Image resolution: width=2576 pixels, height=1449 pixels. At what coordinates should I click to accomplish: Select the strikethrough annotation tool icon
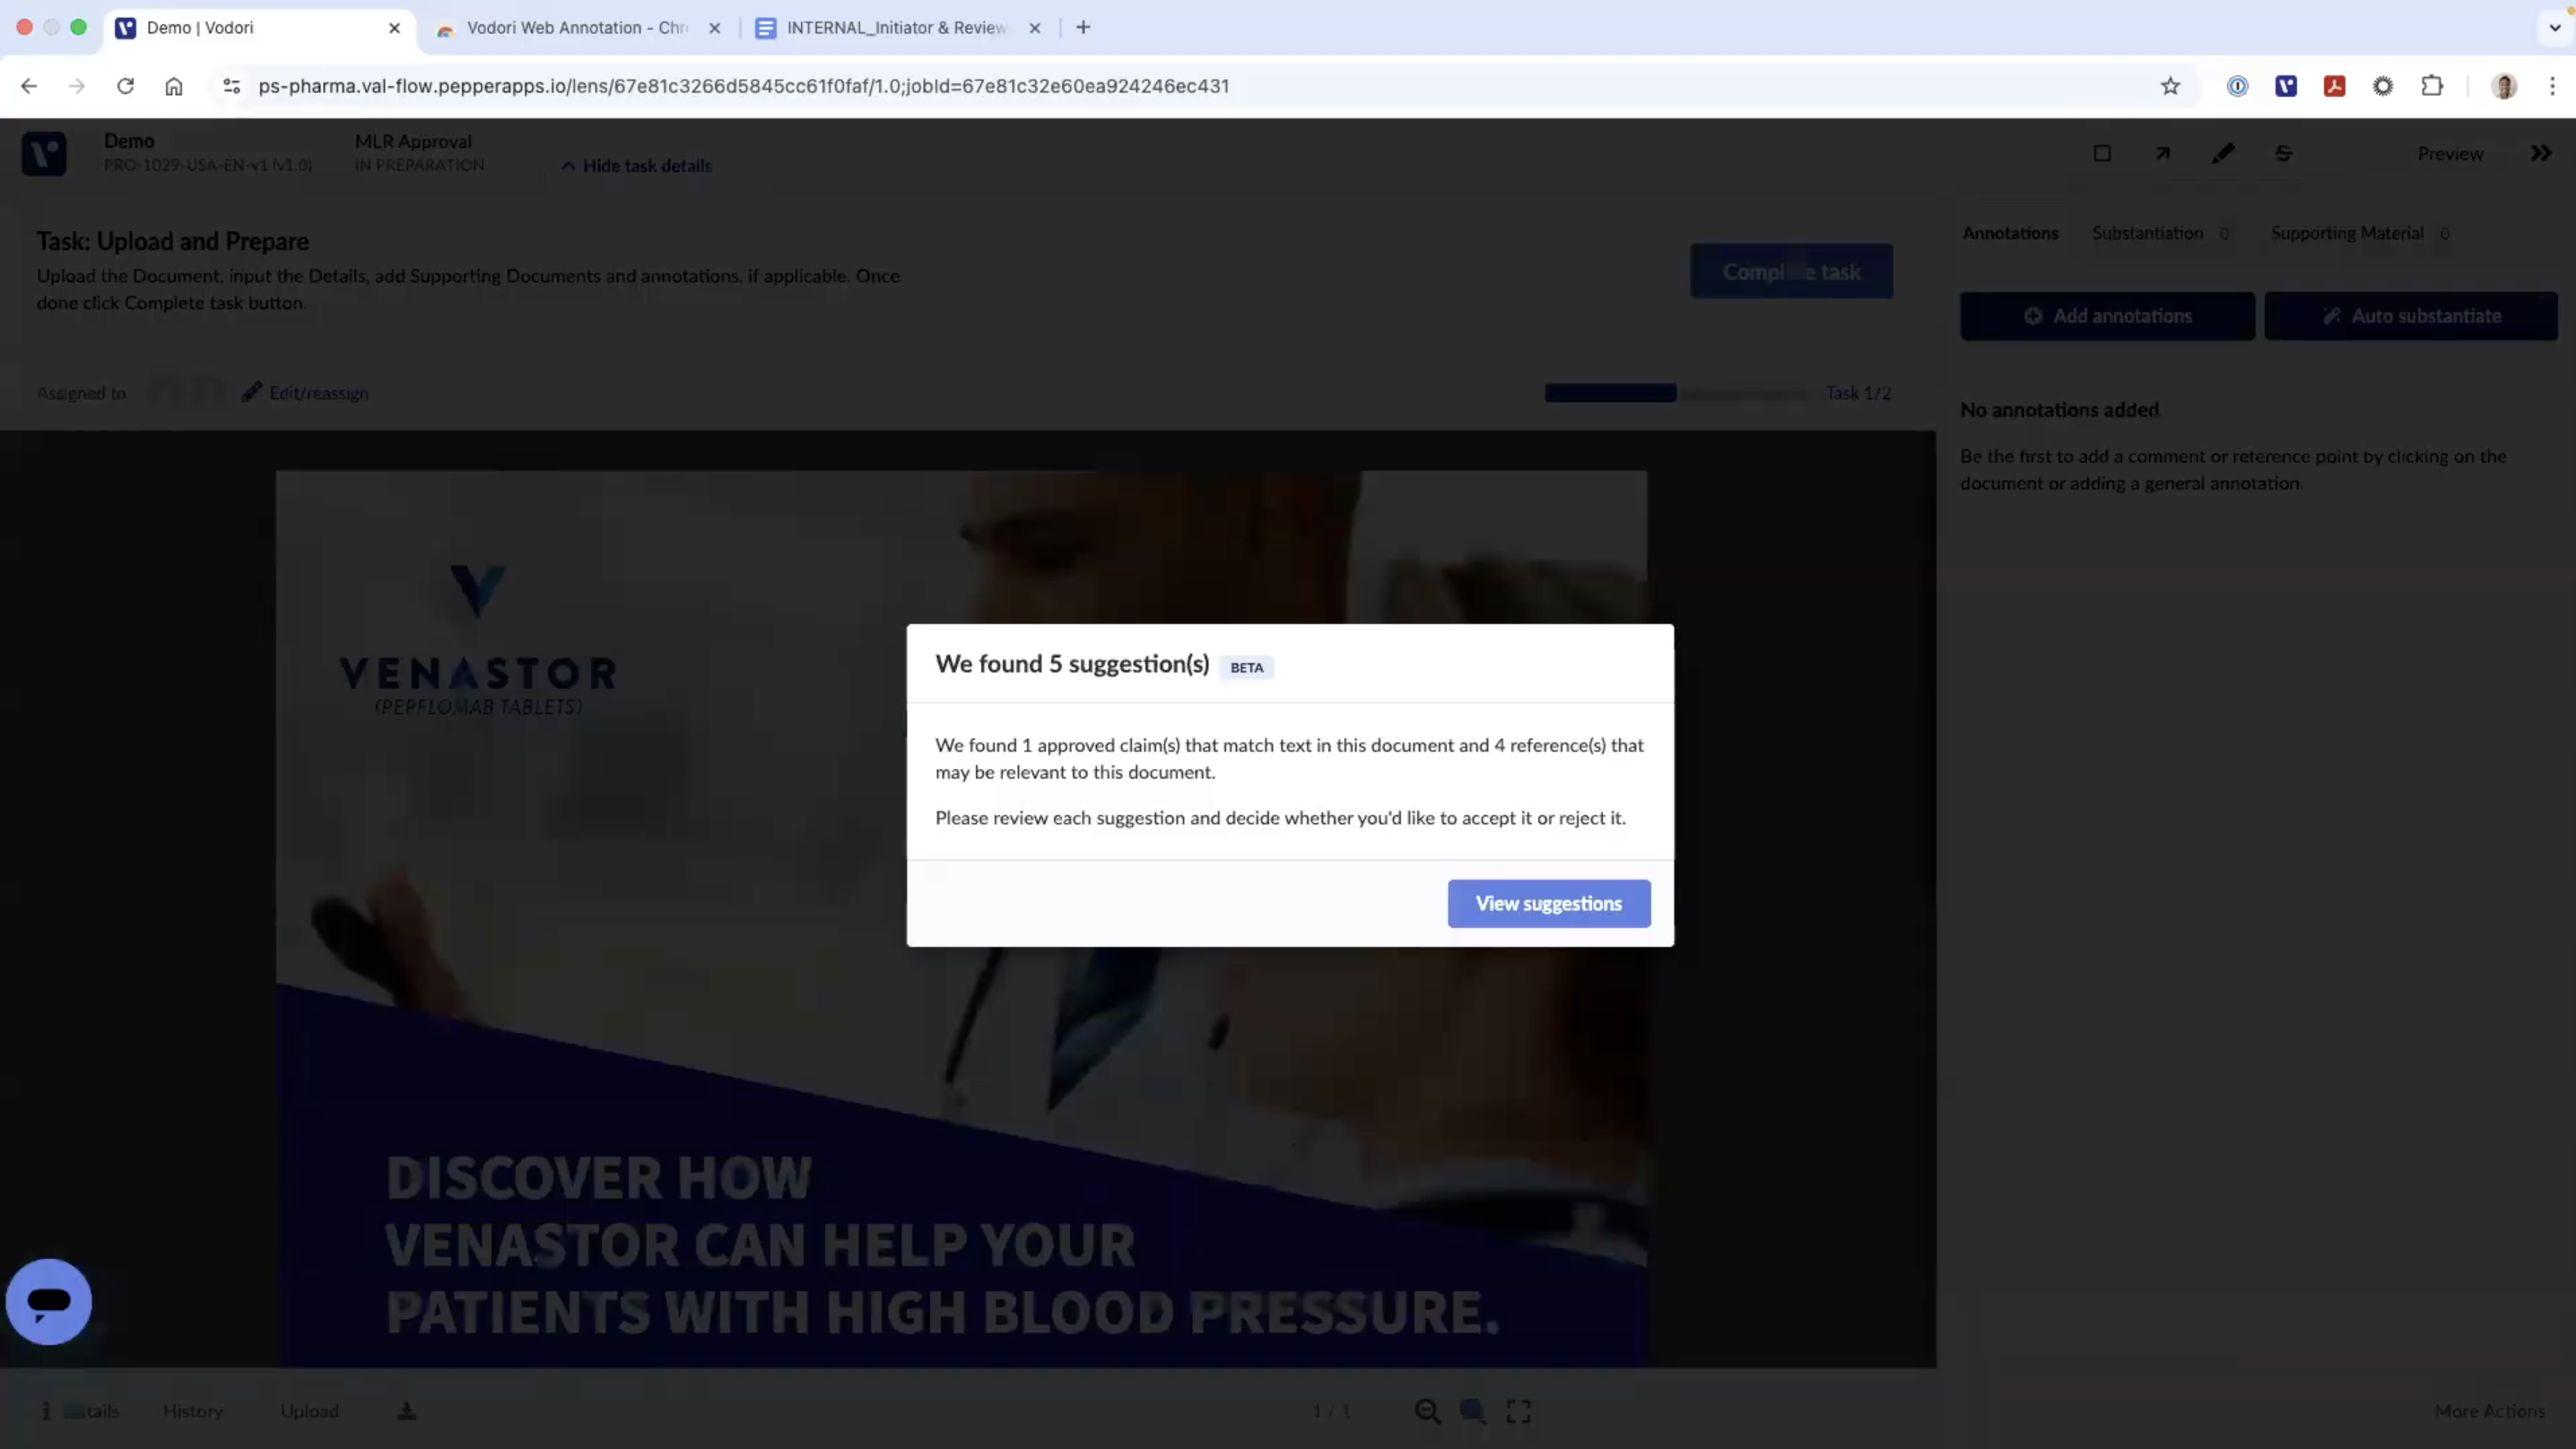click(x=2283, y=153)
